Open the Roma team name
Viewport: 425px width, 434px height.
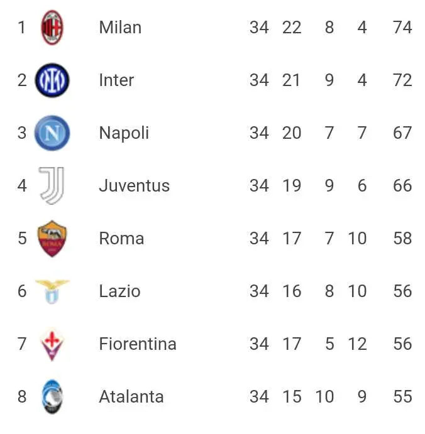click(x=121, y=238)
